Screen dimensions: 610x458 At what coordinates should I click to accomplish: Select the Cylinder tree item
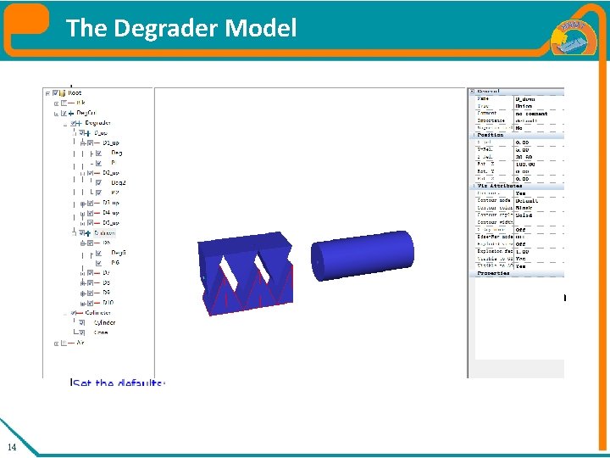click(x=105, y=323)
